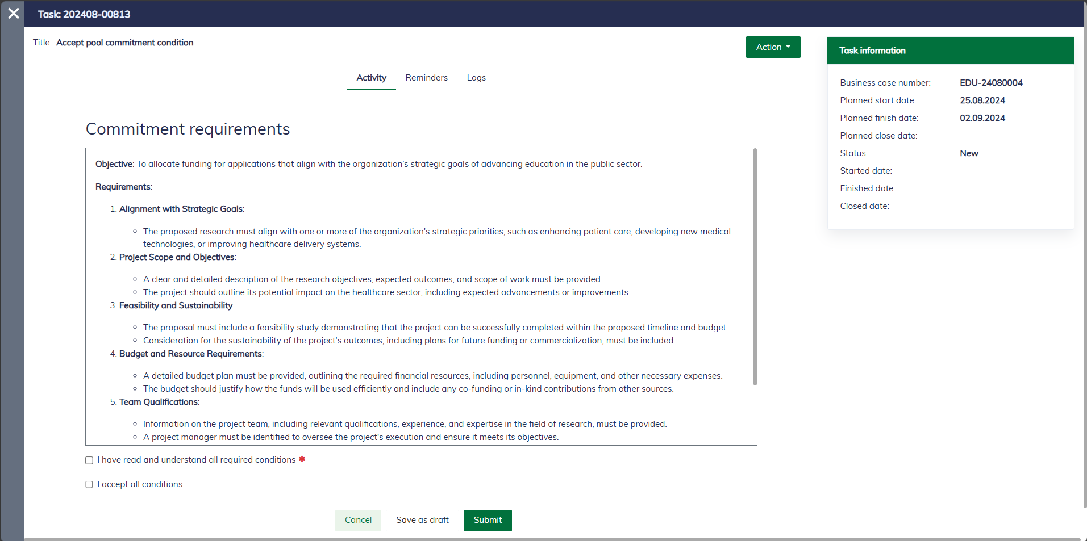Click the Cancel button

[358, 520]
